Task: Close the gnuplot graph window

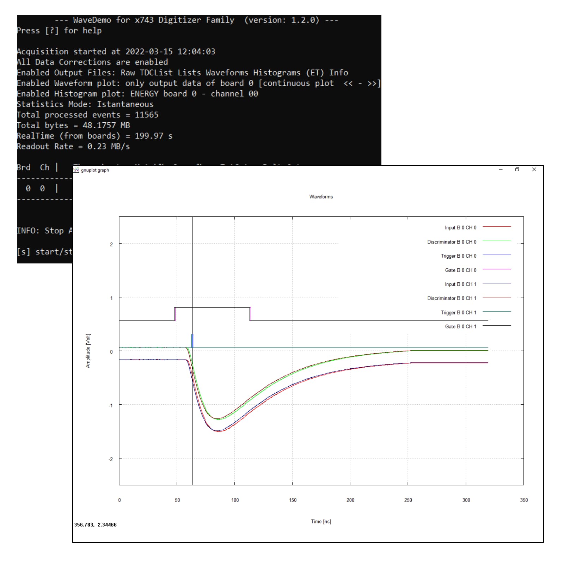Action: [534, 170]
